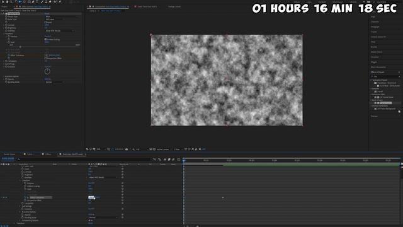Viewport: 403px width, 227px height.
Task: Open Overflow dropdown in Effect Controls
Action: tap(60, 31)
